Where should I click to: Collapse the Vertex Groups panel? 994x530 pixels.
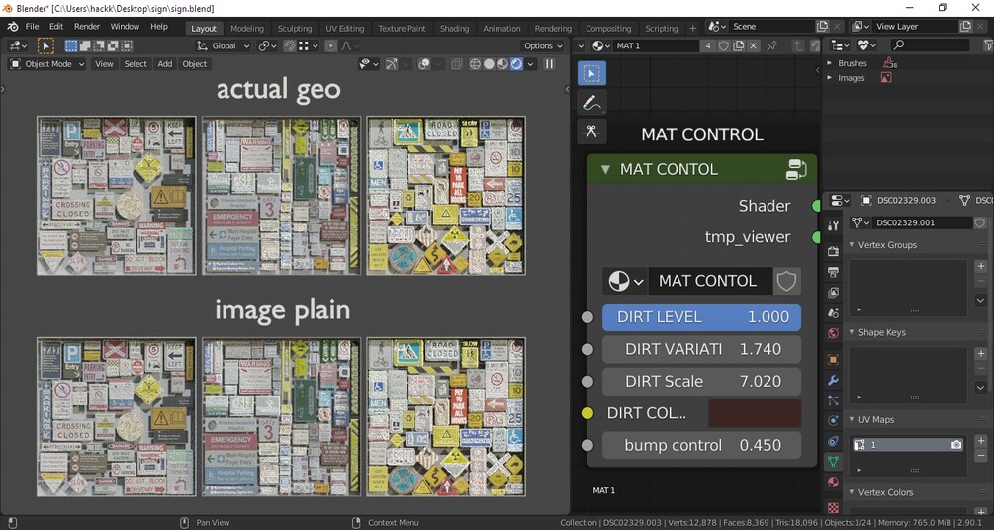pos(852,245)
